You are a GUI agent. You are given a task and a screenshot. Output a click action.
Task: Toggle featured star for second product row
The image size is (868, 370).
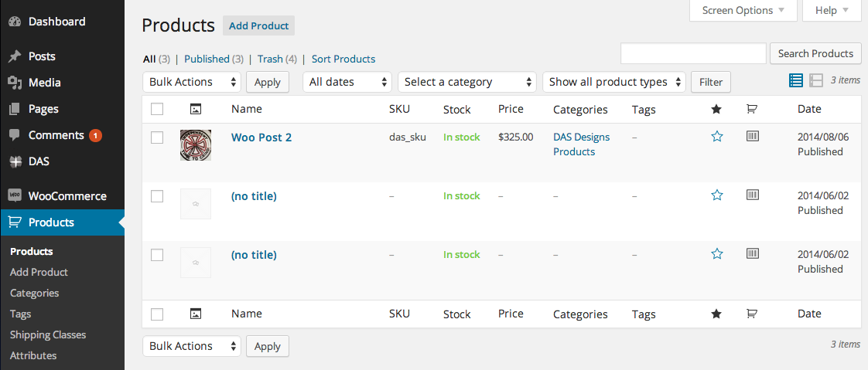(717, 195)
